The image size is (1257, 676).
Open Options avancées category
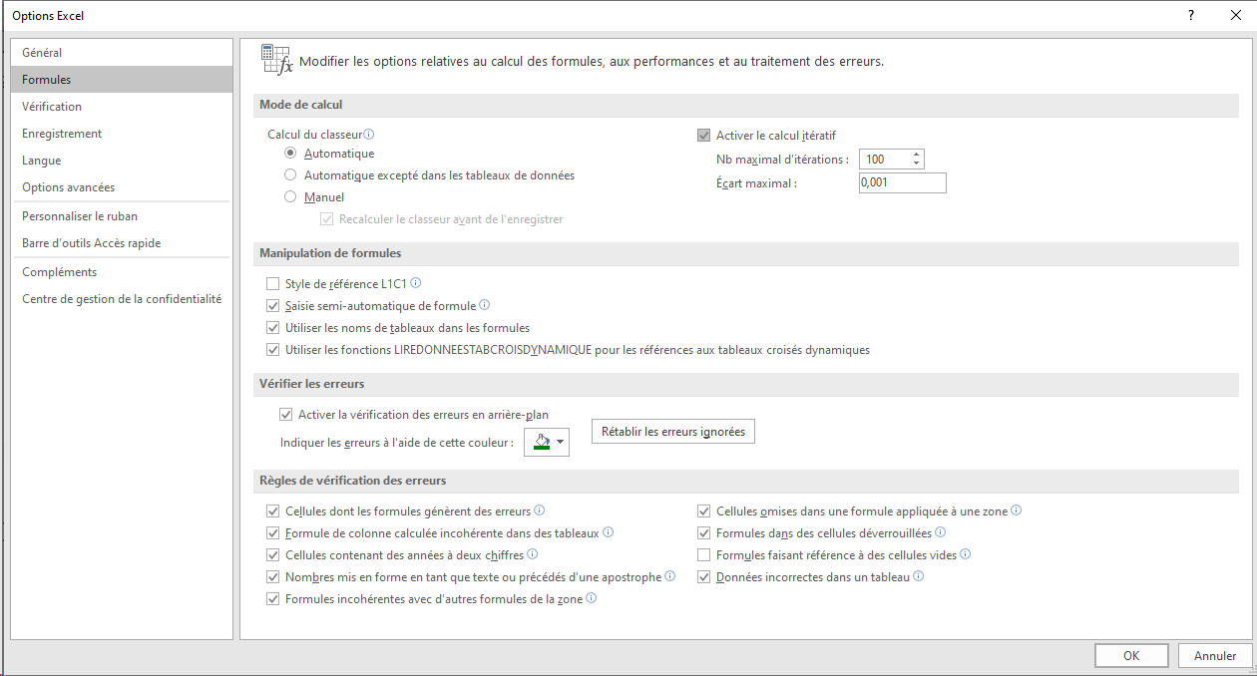[122, 187]
